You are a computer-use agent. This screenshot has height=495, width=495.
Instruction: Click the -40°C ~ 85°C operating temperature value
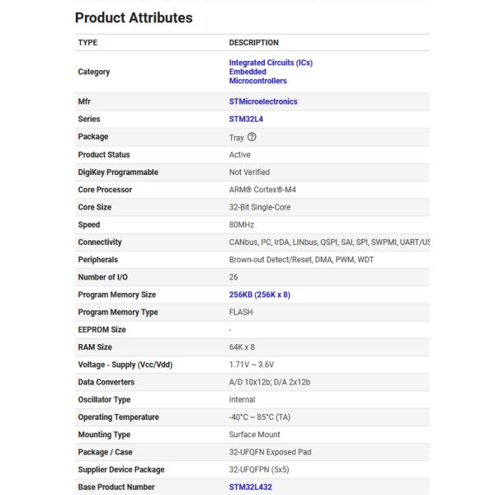[259, 417]
